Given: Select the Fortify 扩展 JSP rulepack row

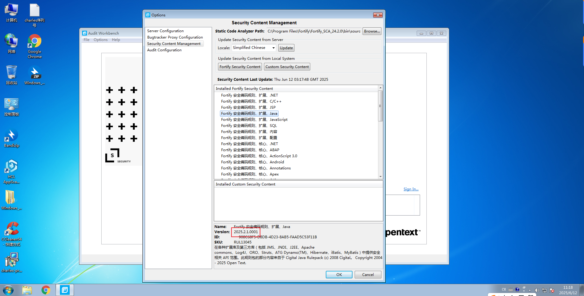Looking at the screenshot, I should [x=248, y=107].
